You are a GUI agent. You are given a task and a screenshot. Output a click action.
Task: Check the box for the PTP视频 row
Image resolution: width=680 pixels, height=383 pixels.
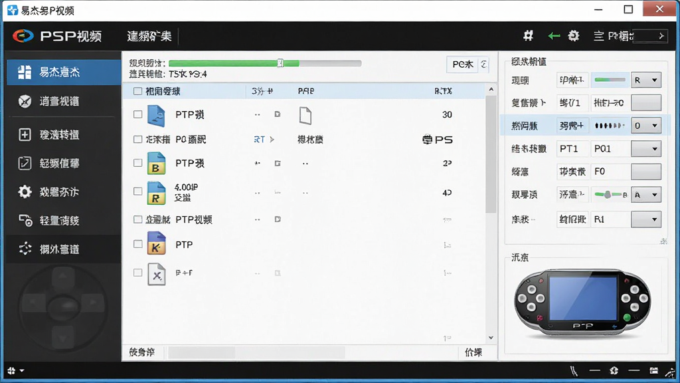(137, 219)
